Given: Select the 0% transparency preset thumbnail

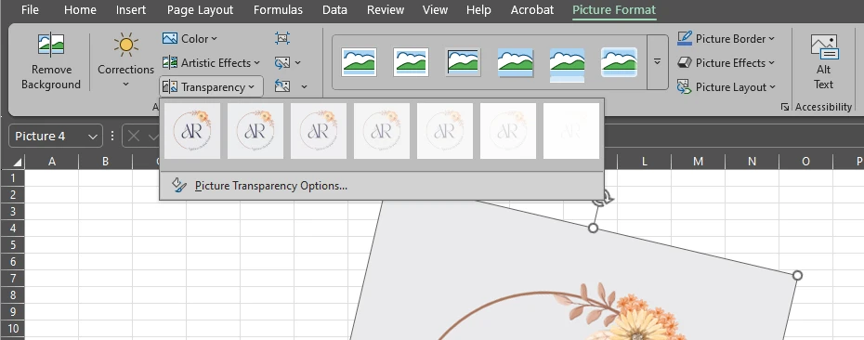Looking at the screenshot, I should click(x=192, y=131).
